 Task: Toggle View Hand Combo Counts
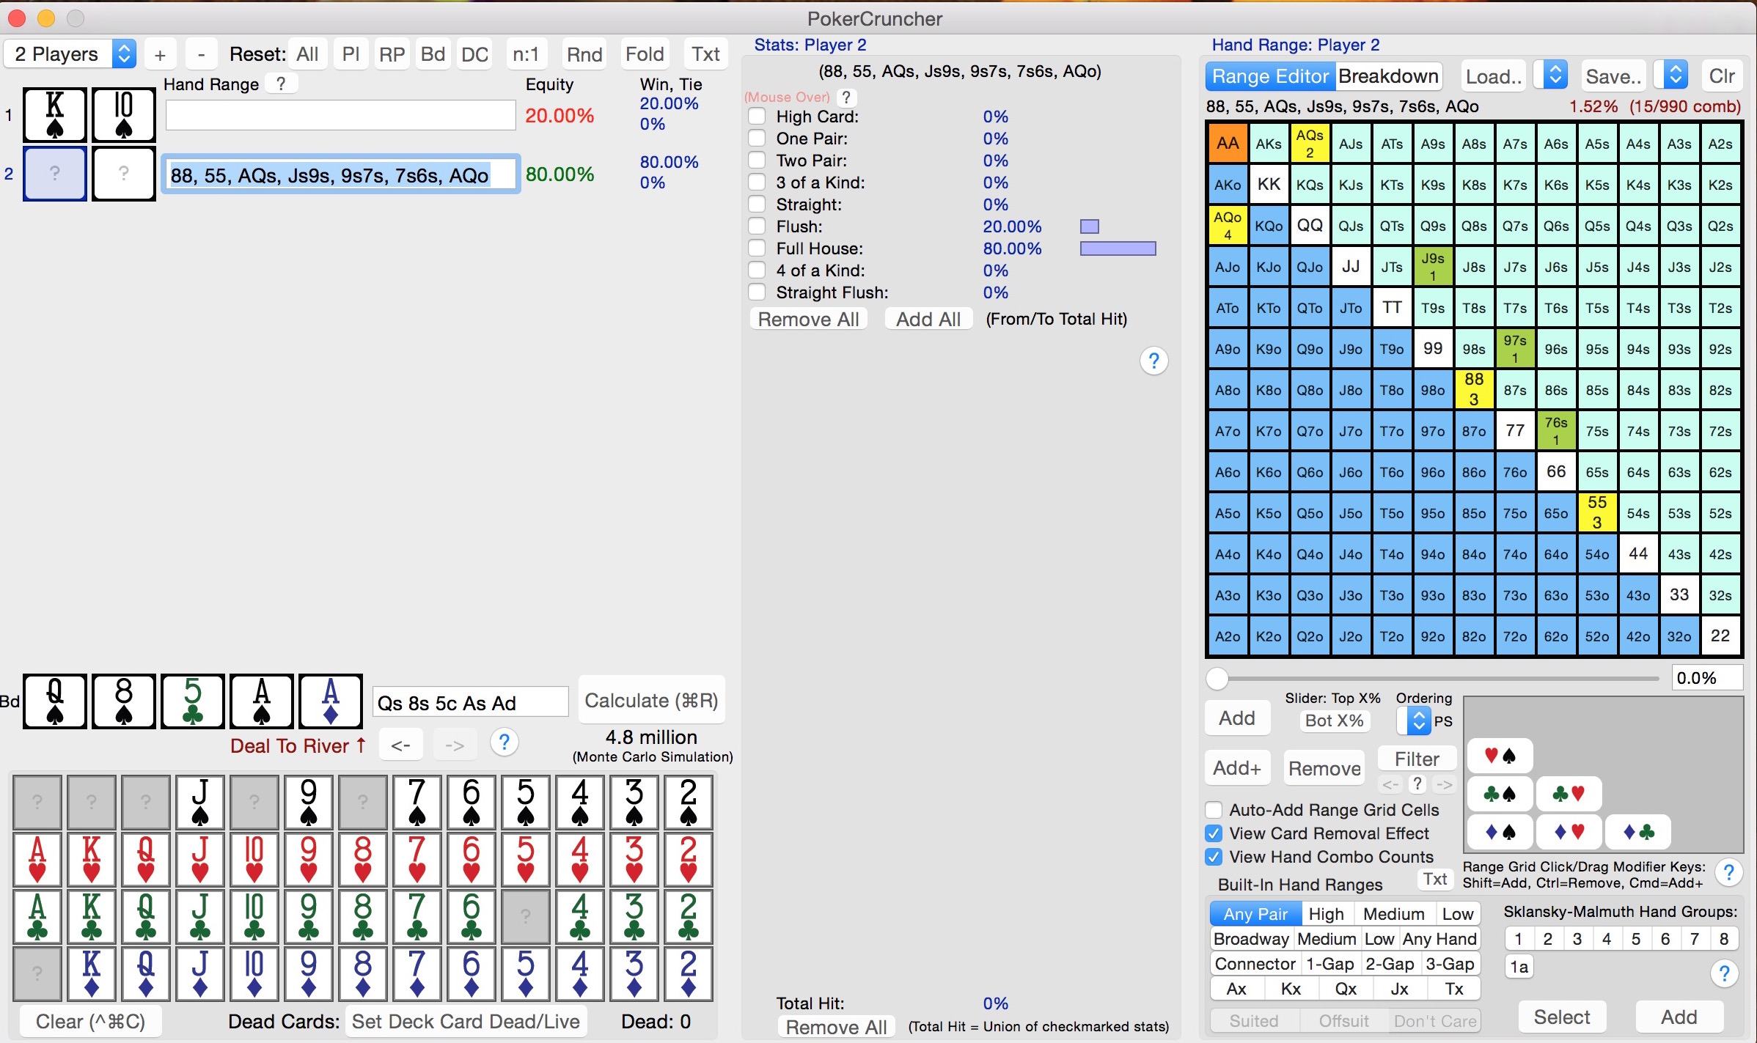tap(1214, 857)
